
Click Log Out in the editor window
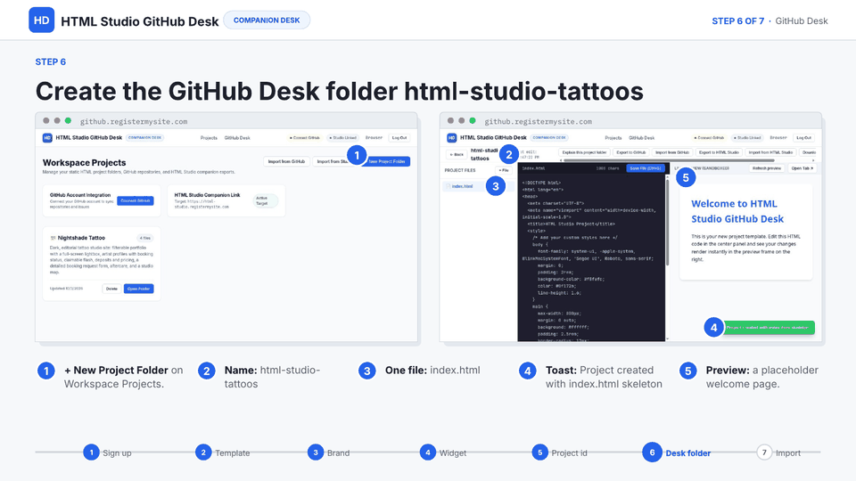point(803,138)
